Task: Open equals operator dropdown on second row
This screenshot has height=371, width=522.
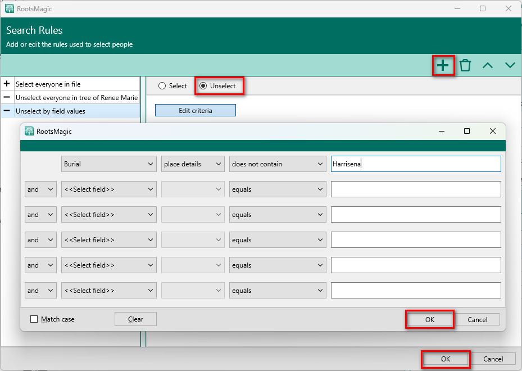Action: (x=278, y=189)
